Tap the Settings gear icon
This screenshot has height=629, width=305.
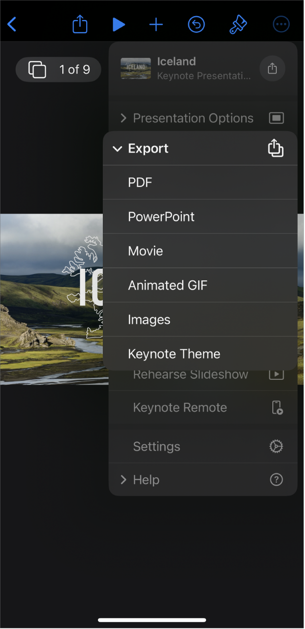tap(276, 447)
